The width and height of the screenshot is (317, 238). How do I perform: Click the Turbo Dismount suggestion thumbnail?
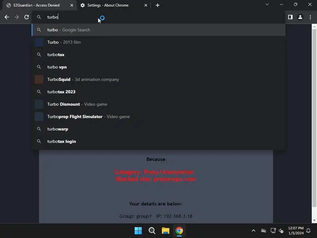click(x=39, y=104)
